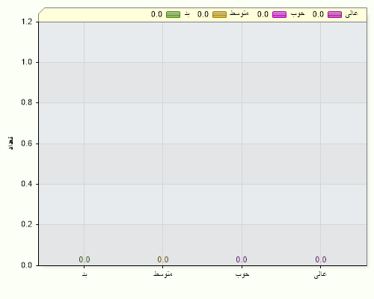Select the خوب legend label

point(298,14)
